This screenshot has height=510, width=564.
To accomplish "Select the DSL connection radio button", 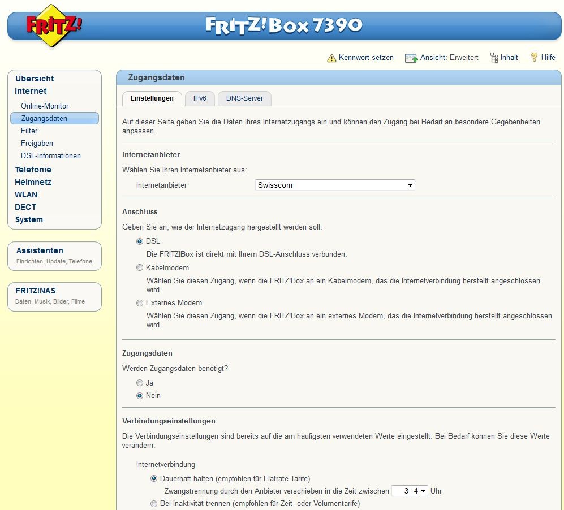I will (140, 241).
